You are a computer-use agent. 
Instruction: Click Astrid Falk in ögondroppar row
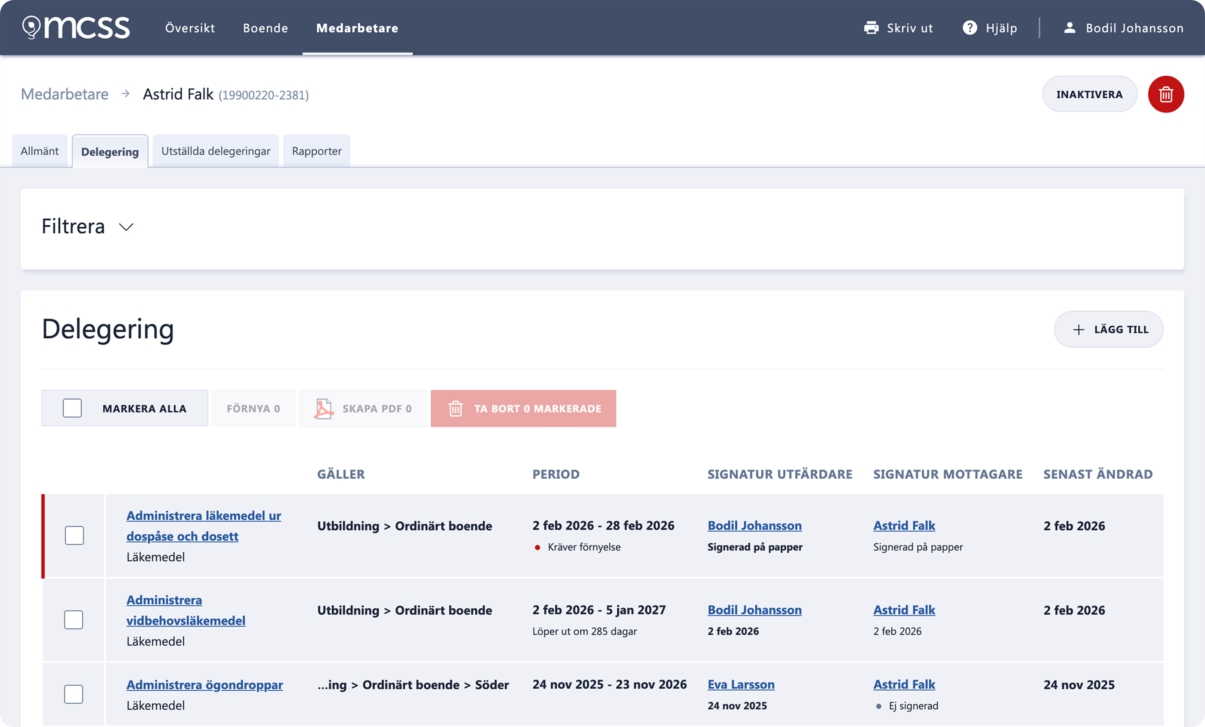pos(904,684)
